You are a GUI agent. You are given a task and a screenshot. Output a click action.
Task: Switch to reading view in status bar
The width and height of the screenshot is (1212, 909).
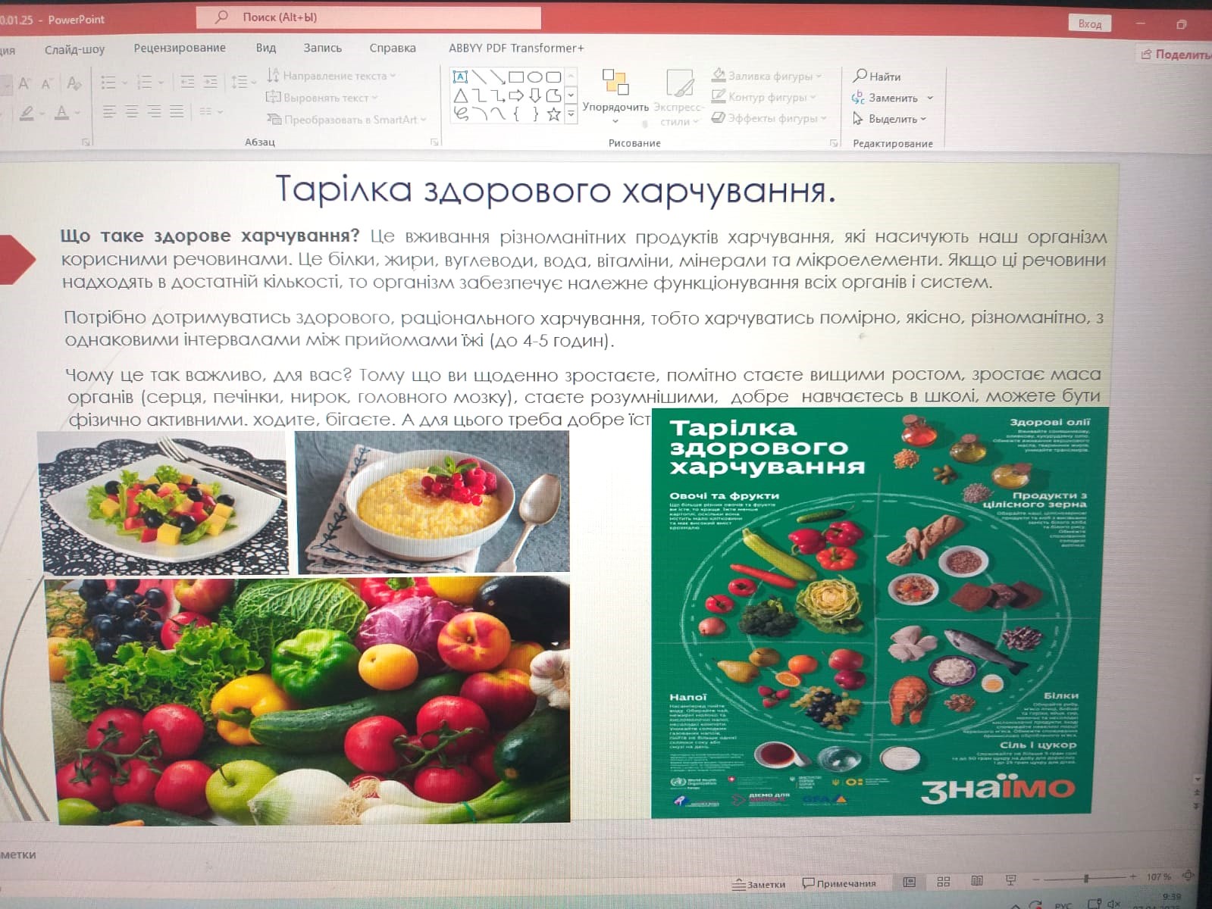977,882
